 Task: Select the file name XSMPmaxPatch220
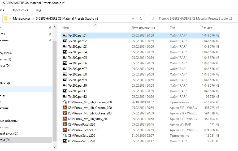click(x=81, y=125)
